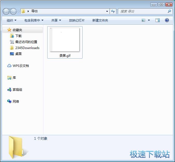Open the 组织 menu
Screen dimensions: 175x162
click(x=11, y=20)
